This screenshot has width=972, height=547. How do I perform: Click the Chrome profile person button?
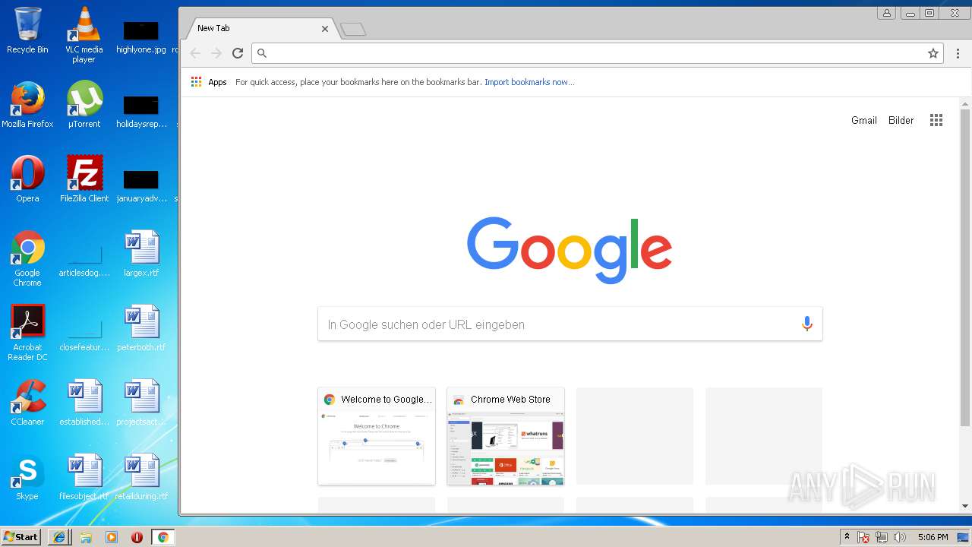pos(886,13)
